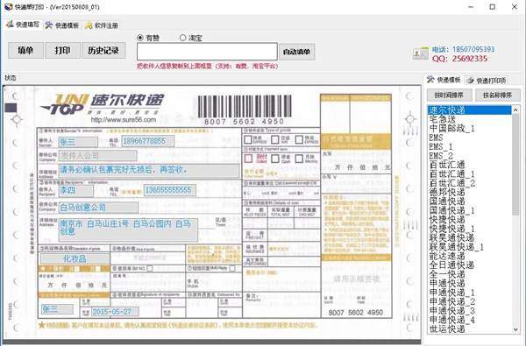Edit sender name field 张三
The width and height of the screenshot is (526, 346).
click(78, 142)
